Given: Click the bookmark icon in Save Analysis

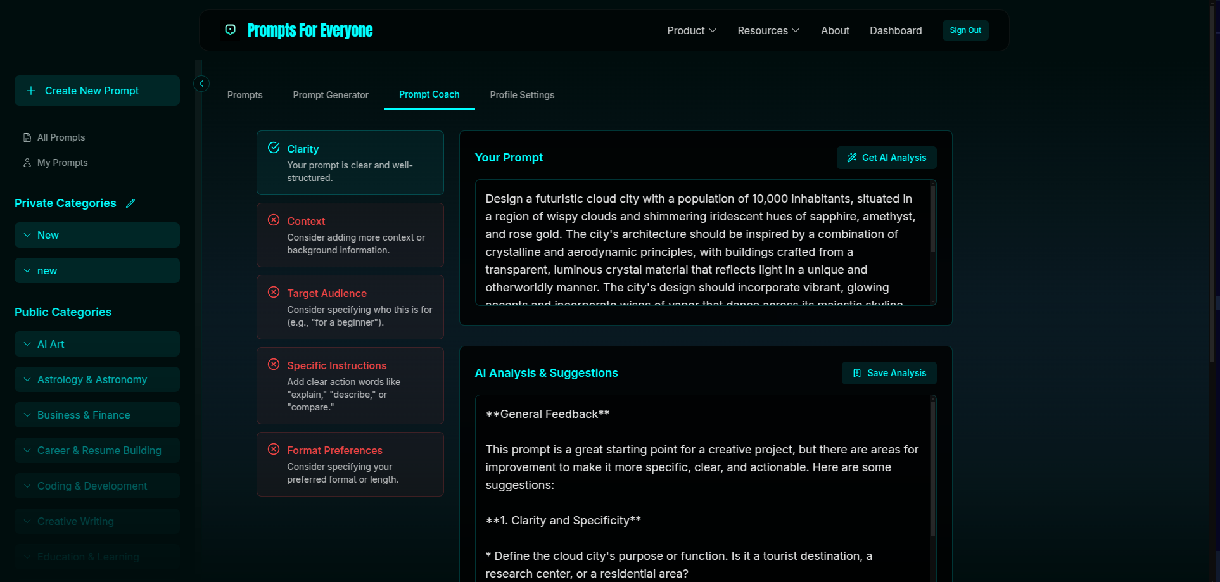Looking at the screenshot, I should (x=857, y=373).
